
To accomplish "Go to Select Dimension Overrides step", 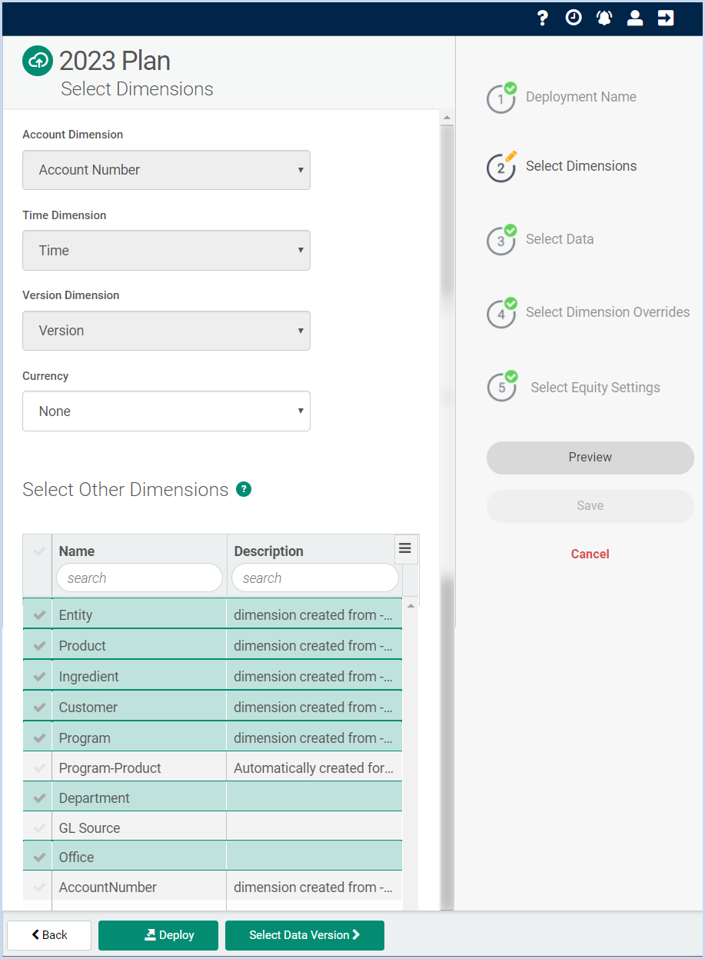I will click(x=607, y=312).
